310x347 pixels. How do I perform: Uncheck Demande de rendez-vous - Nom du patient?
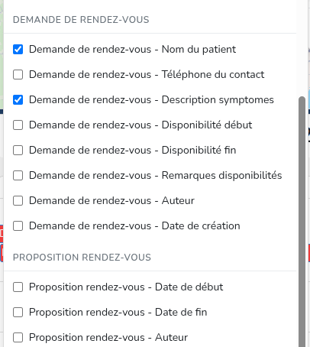(18, 50)
